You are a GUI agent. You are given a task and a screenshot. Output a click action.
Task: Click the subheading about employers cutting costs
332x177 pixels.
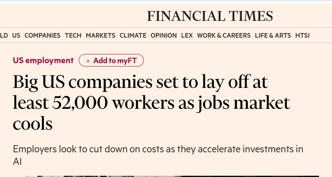click(x=158, y=149)
